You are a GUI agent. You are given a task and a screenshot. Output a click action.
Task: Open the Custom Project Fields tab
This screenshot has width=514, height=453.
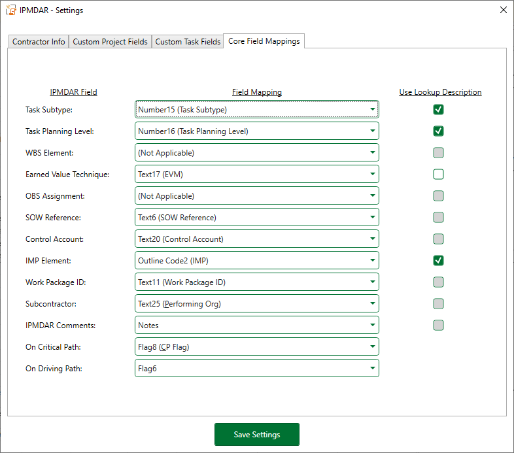(110, 42)
